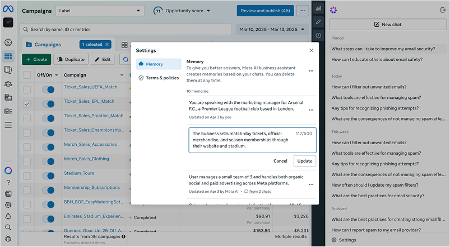Click Review and publish (46)
The height and width of the screenshot is (247, 450).
[x=265, y=11]
